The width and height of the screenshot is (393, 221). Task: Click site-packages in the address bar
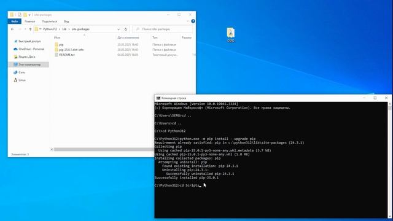(x=80, y=29)
